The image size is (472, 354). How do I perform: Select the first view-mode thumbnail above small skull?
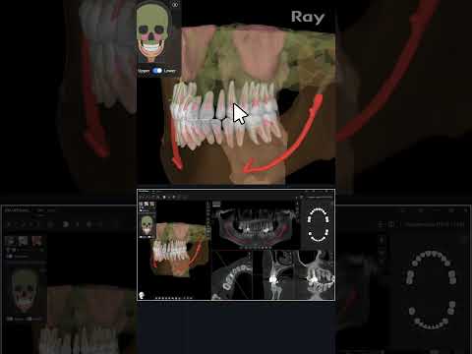pyautogui.click(x=142, y=205)
